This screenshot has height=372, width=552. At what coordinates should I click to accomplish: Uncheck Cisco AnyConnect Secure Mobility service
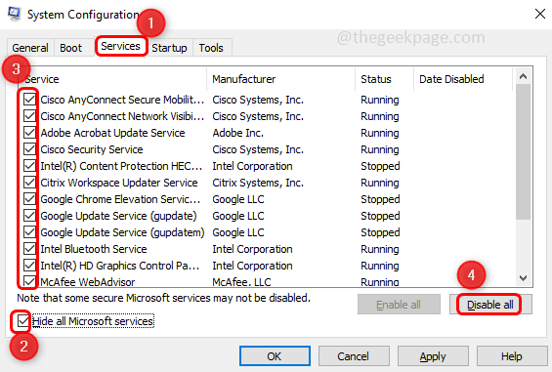coord(29,100)
